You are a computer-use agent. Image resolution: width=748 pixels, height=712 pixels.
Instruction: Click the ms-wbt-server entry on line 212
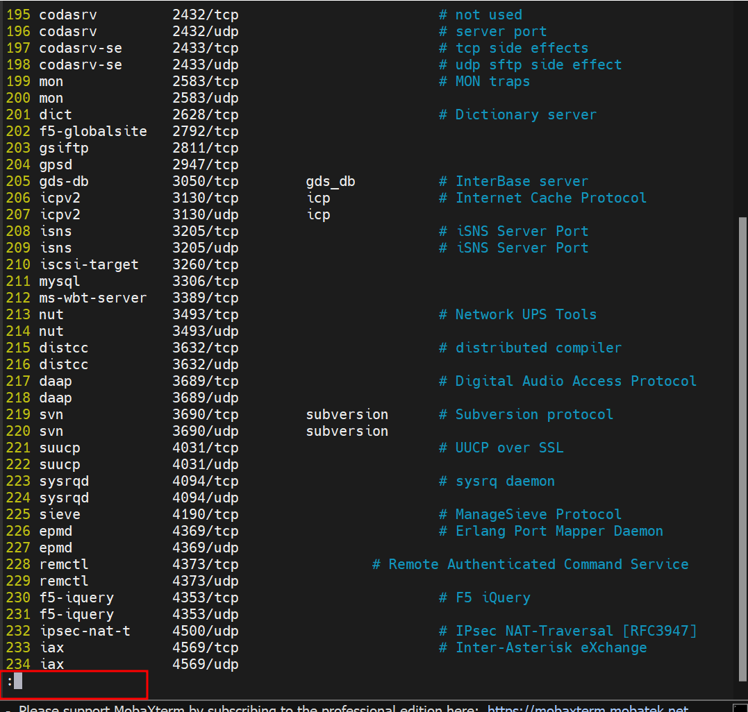point(92,298)
